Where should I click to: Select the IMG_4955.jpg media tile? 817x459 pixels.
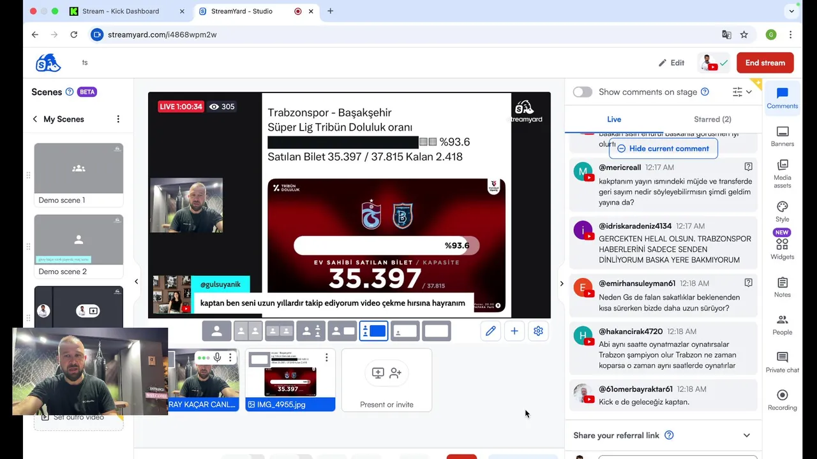290,380
